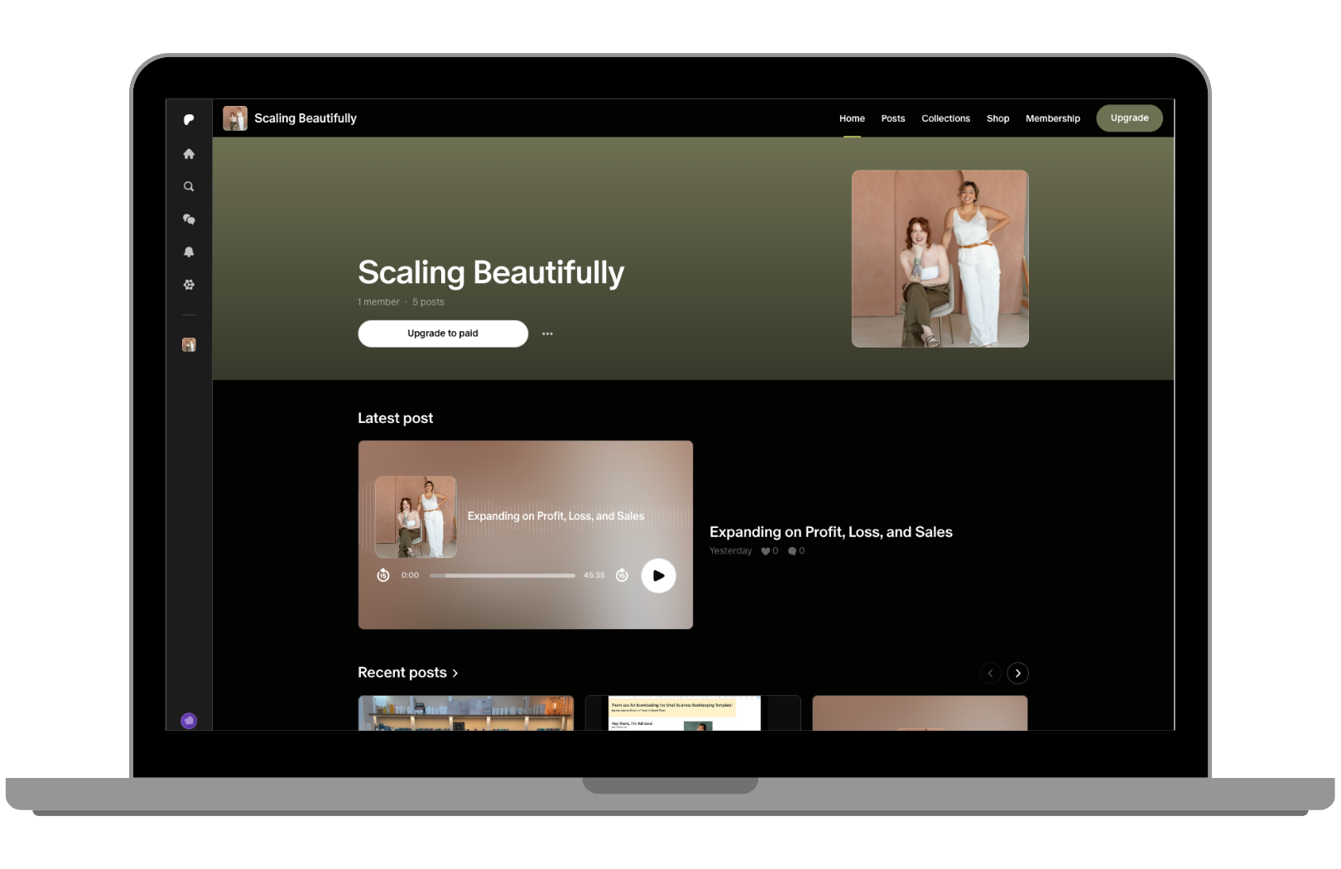This screenshot has width=1341, height=869.
Task: Click the 'Latest post' heading
Action: [396, 418]
